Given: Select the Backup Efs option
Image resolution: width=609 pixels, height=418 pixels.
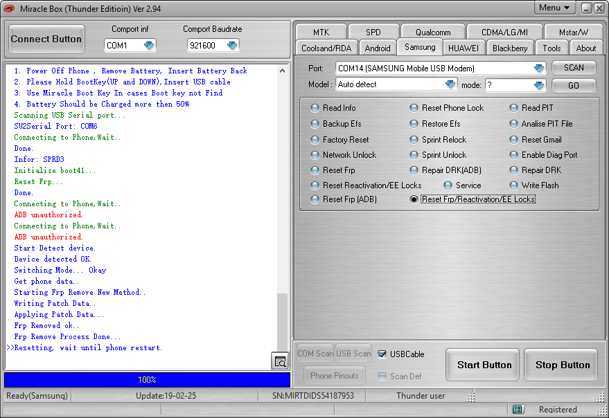Looking at the screenshot, I should pyautogui.click(x=315, y=124).
